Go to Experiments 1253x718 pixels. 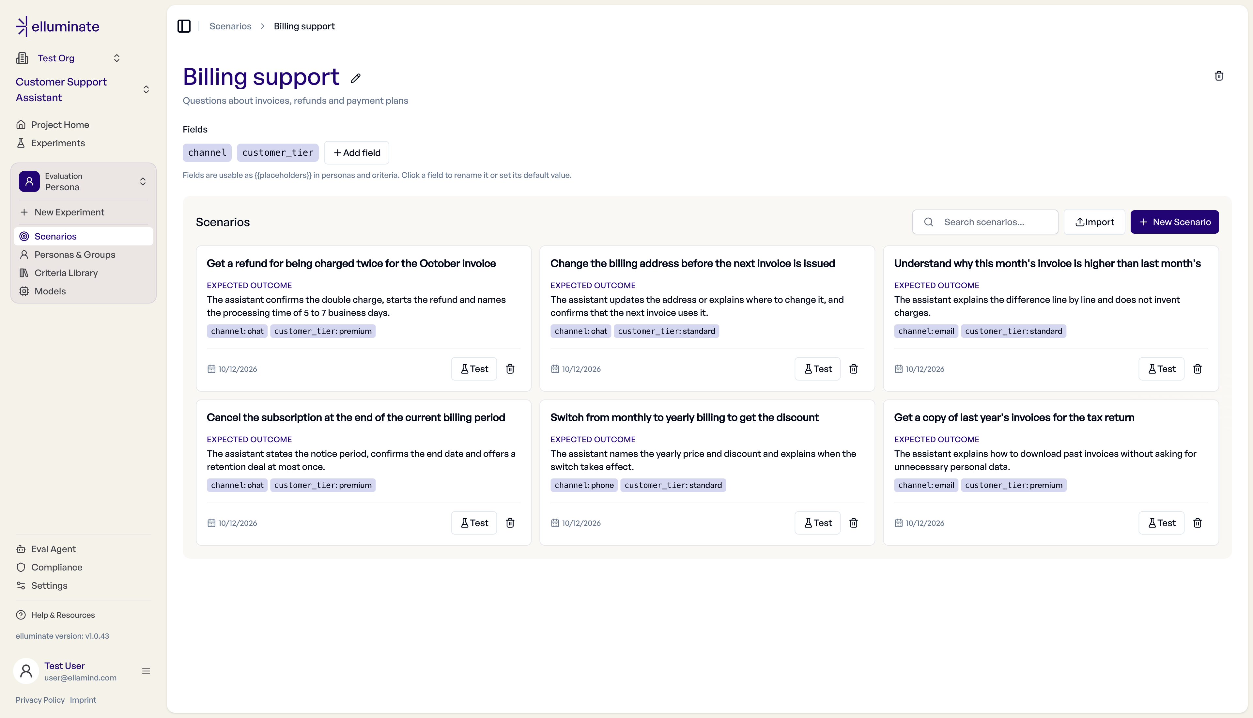[58, 143]
